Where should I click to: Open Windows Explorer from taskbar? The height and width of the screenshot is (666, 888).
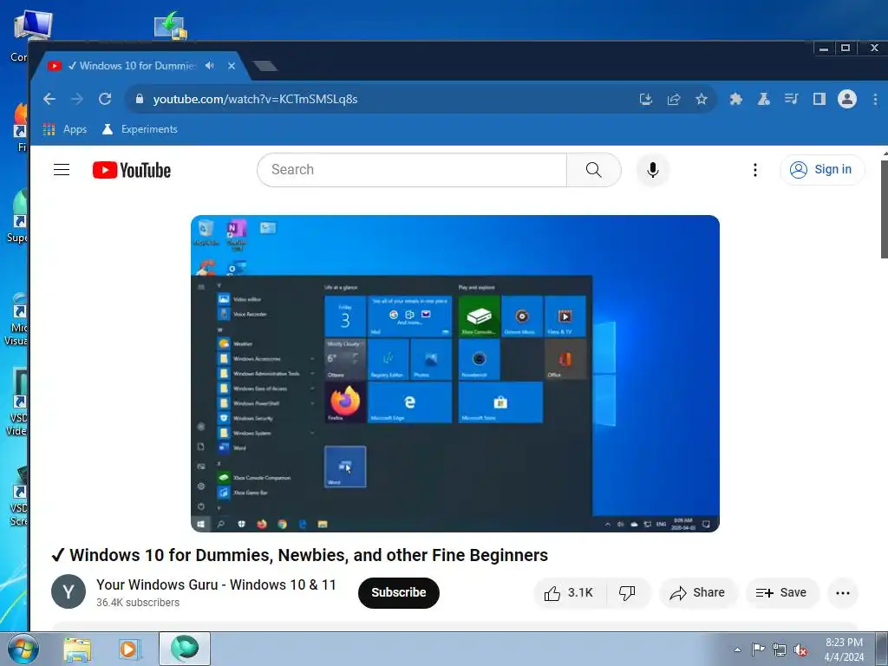click(x=77, y=649)
